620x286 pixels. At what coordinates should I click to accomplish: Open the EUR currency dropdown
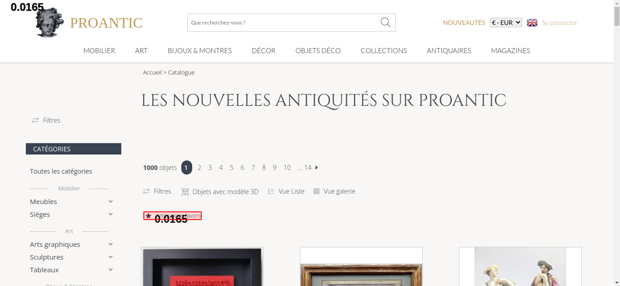[x=506, y=23]
